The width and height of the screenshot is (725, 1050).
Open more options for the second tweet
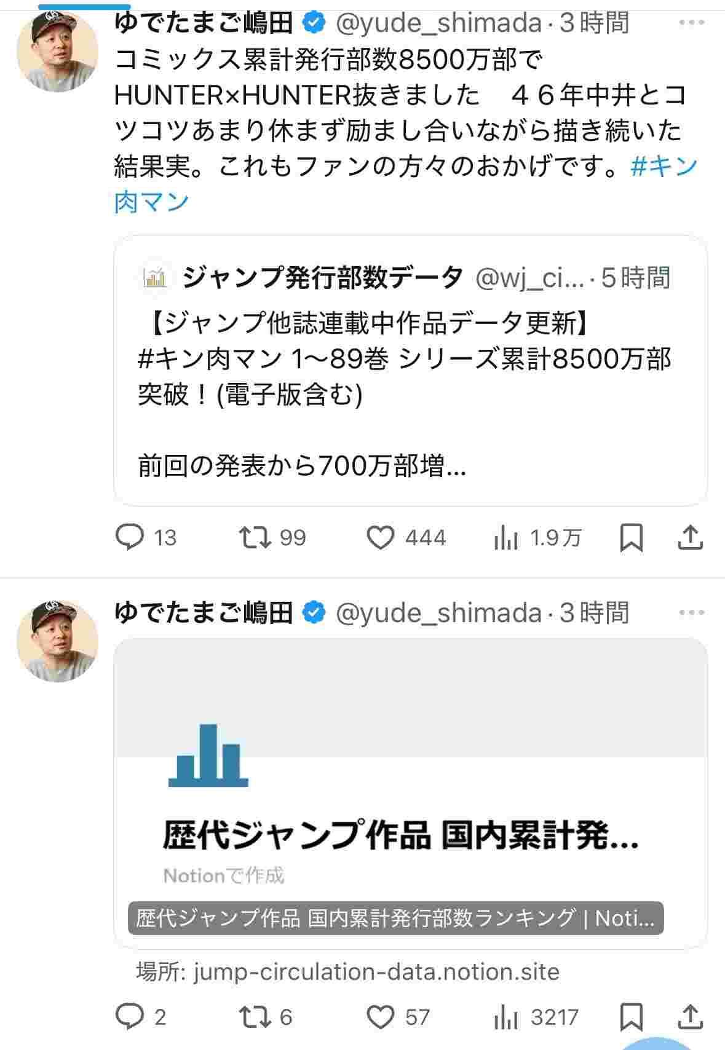[691, 612]
